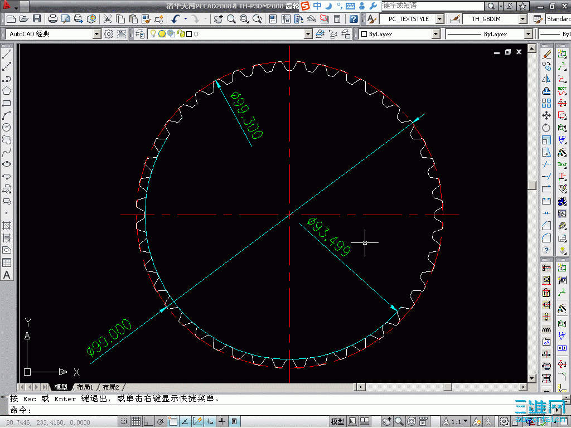Click the Mirror tool icon
Image resolution: width=571 pixels, height=428 pixels.
click(546, 79)
